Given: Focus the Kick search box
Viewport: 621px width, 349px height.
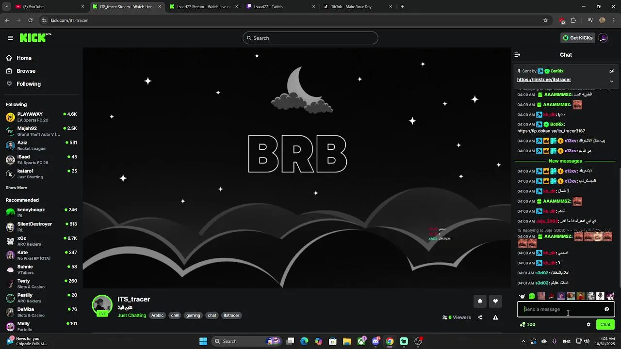Looking at the screenshot, I should [310, 38].
